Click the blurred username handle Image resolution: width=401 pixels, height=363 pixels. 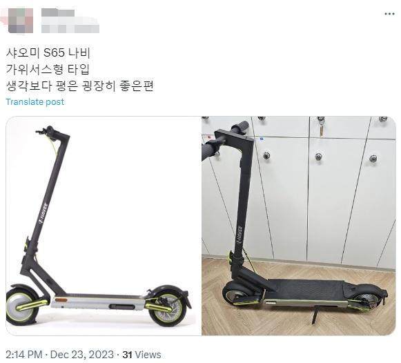point(70,27)
